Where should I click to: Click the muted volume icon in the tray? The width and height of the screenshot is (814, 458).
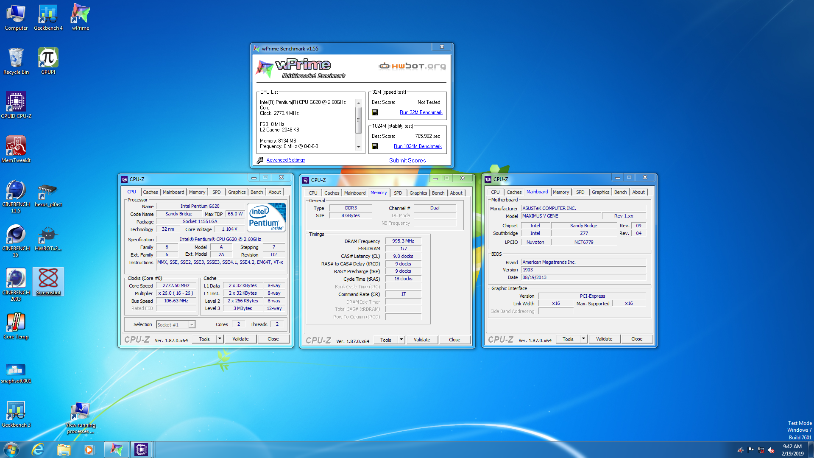(x=771, y=450)
